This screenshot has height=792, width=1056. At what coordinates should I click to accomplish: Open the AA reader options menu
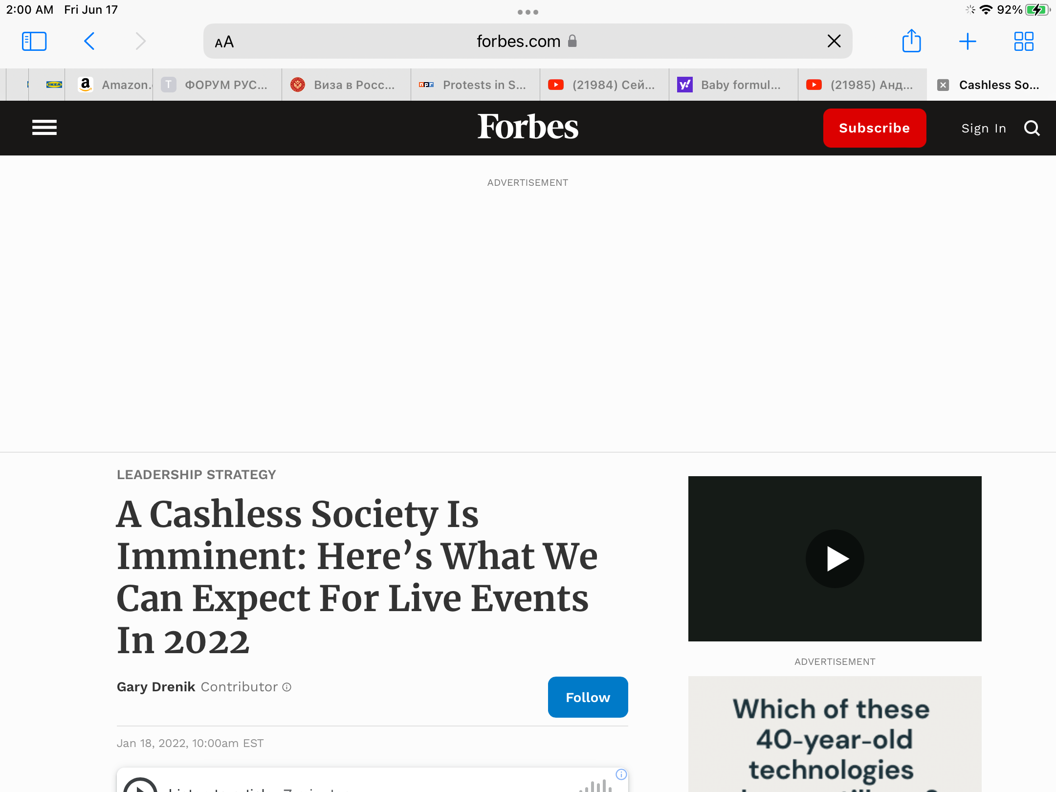(x=224, y=43)
